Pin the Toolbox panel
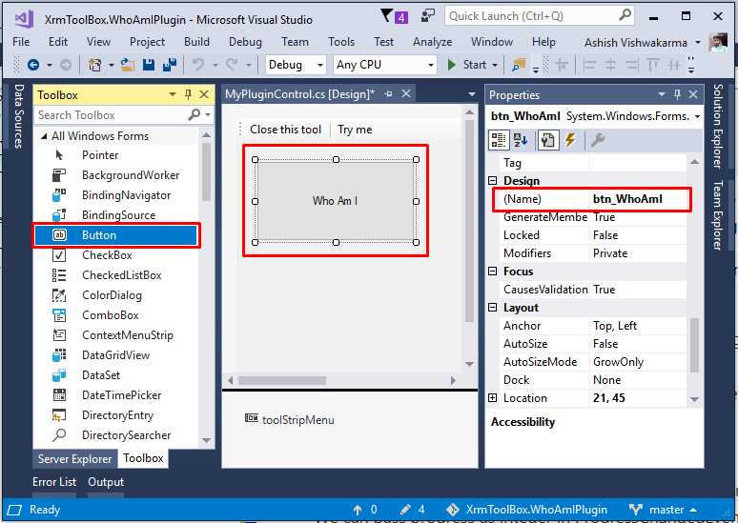The height and width of the screenshot is (523, 738). click(188, 94)
